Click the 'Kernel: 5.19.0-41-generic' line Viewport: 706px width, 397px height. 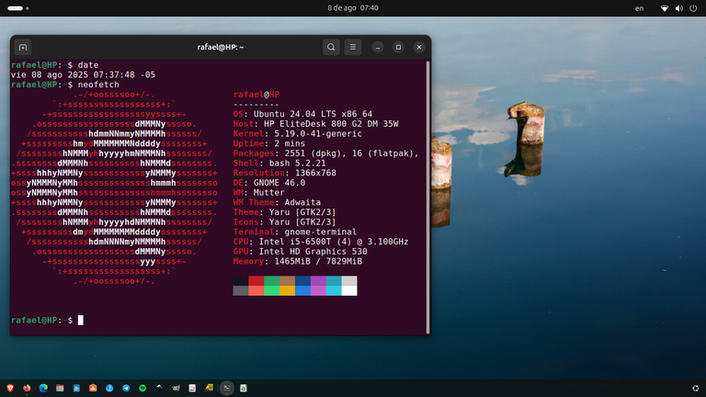pyautogui.click(x=297, y=133)
